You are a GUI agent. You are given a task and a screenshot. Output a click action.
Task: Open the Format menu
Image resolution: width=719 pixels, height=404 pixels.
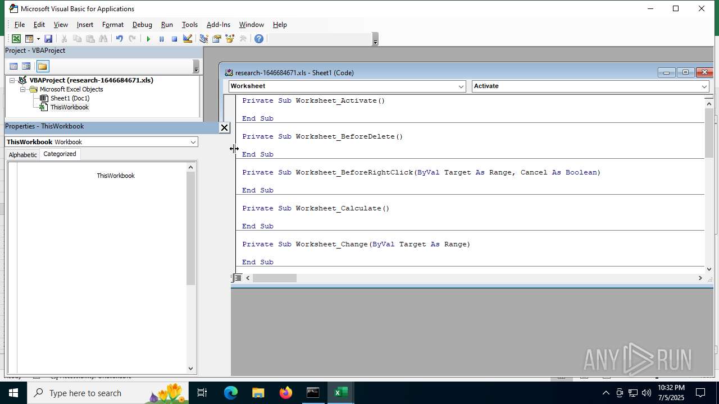113,25
